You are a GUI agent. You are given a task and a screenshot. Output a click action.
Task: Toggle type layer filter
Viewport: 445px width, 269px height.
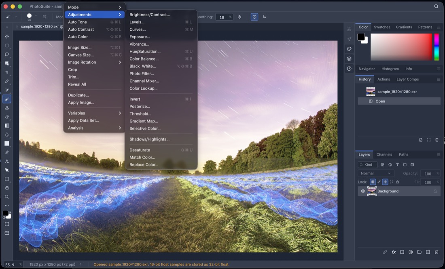click(397, 165)
